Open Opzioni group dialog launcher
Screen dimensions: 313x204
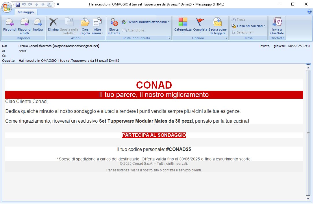(226, 38)
